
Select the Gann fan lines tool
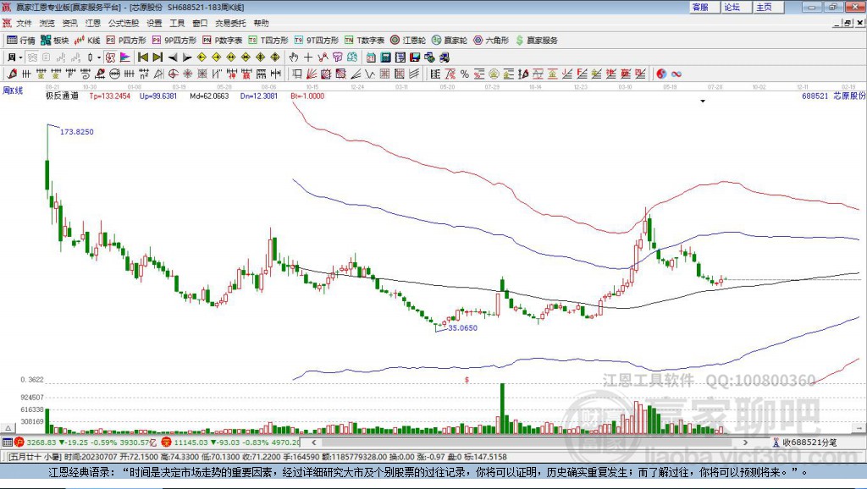[x=312, y=74]
